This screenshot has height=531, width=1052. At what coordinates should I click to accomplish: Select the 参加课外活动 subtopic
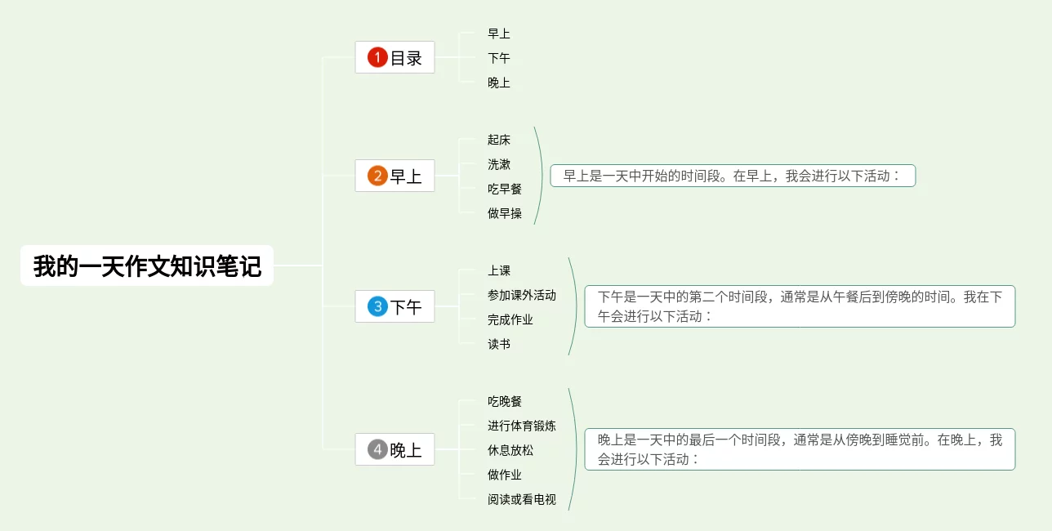point(522,295)
